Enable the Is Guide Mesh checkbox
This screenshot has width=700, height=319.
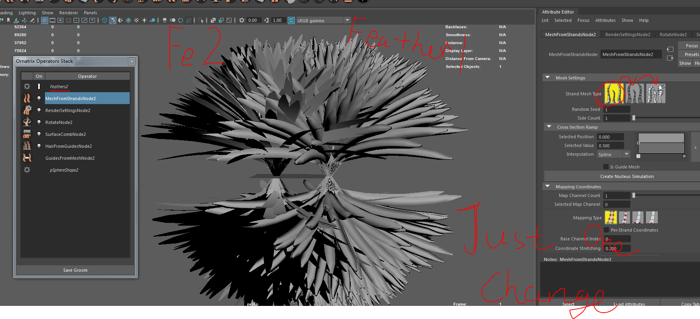point(606,167)
